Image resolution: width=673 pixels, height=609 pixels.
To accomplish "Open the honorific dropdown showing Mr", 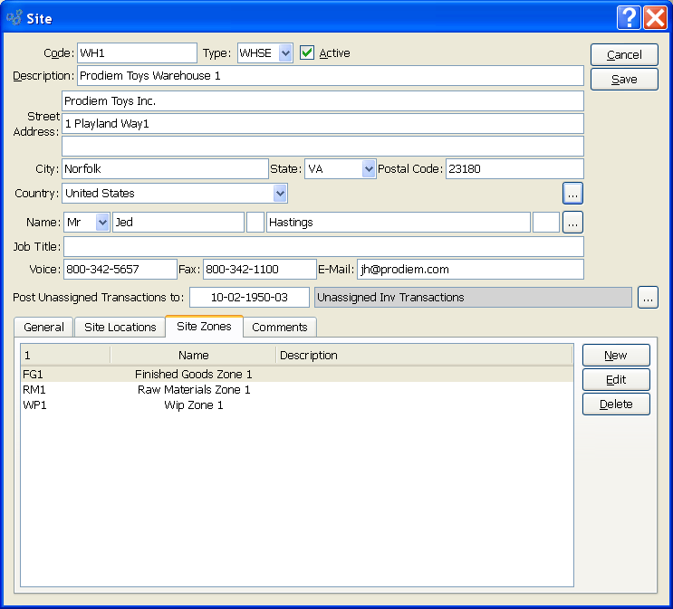I will point(101,223).
